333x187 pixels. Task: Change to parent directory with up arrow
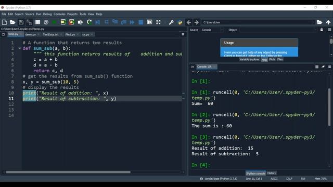(x=328, y=22)
